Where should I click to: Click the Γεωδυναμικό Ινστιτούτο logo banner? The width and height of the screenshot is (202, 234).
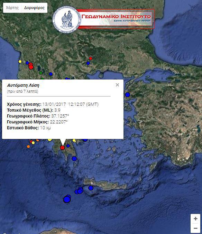click(x=116, y=19)
